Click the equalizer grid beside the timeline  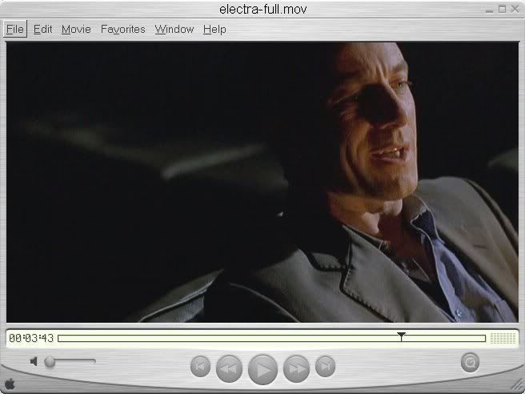click(503, 338)
